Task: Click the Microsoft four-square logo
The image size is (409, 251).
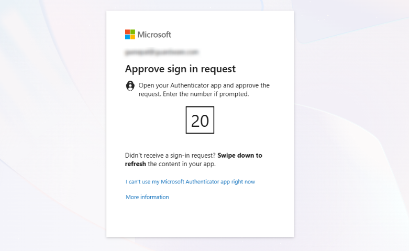Action: [x=130, y=35]
